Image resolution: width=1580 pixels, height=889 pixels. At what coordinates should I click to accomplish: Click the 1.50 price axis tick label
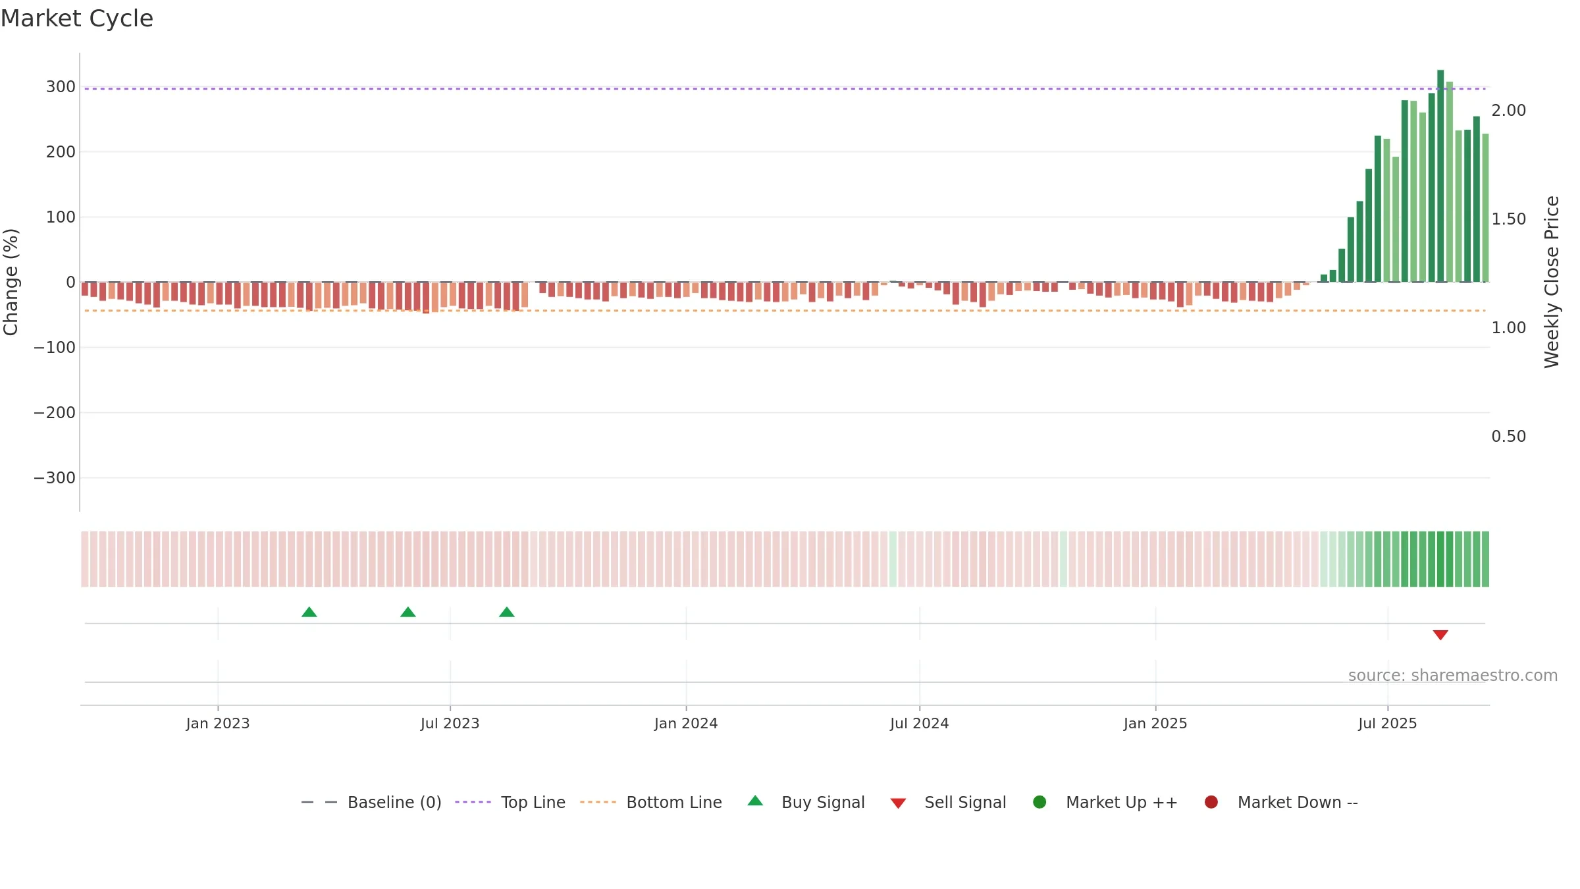click(x=1509, y=219)
